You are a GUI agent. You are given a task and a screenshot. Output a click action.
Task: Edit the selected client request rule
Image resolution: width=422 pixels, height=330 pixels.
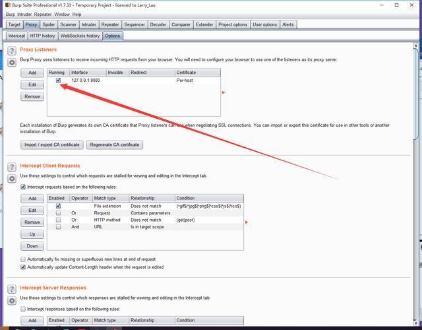click(x=32, y=211)
